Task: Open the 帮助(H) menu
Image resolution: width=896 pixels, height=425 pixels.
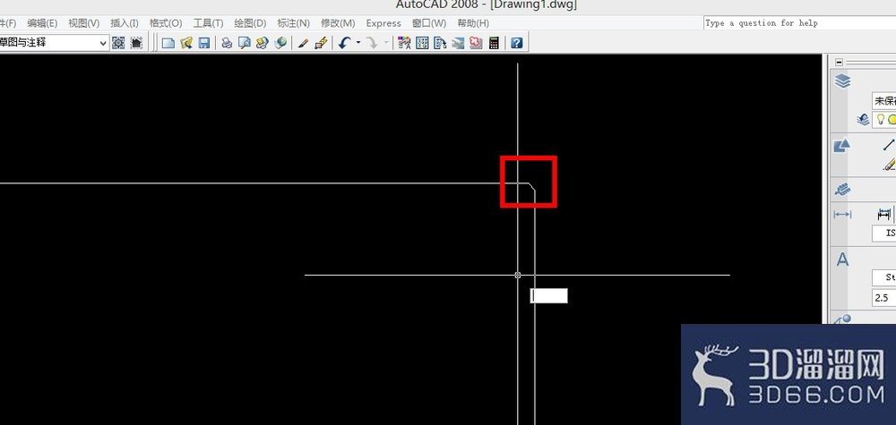Action: (x=472, y=23)
